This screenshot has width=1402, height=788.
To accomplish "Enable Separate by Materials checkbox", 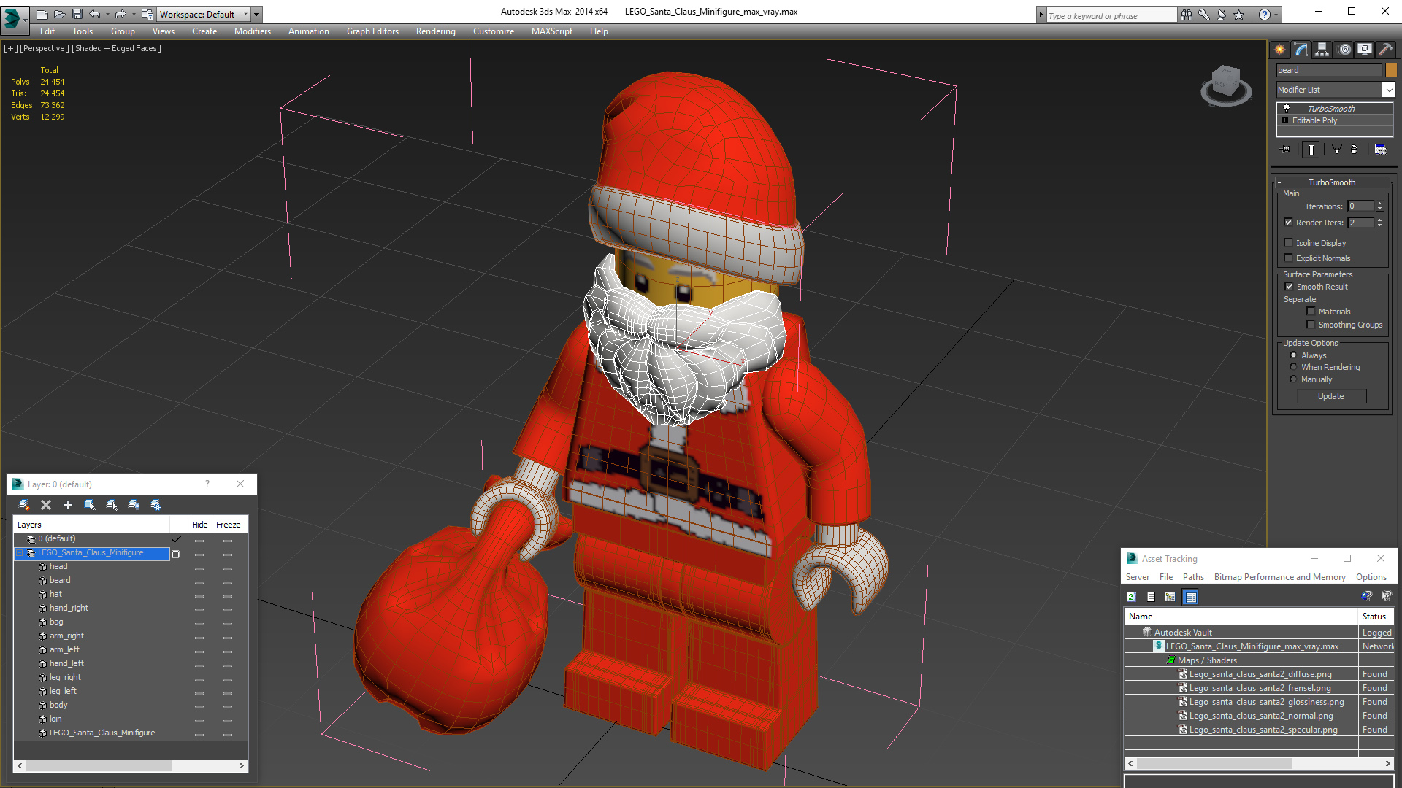I will pyautogui.click(x=1311, y=312).
